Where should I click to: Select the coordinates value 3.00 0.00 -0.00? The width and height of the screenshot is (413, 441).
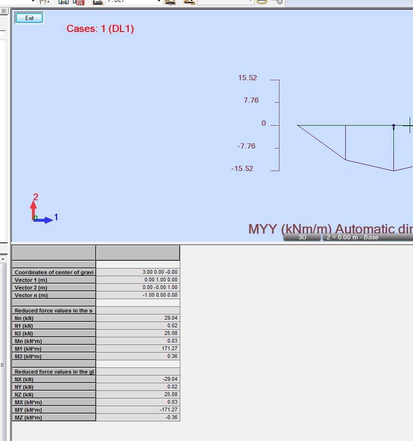pyautogui.click(x=138, y=272)
